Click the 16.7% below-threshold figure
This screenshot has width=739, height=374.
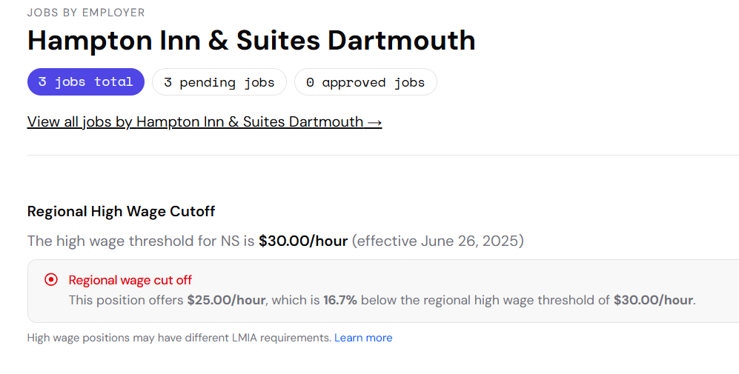340,300
